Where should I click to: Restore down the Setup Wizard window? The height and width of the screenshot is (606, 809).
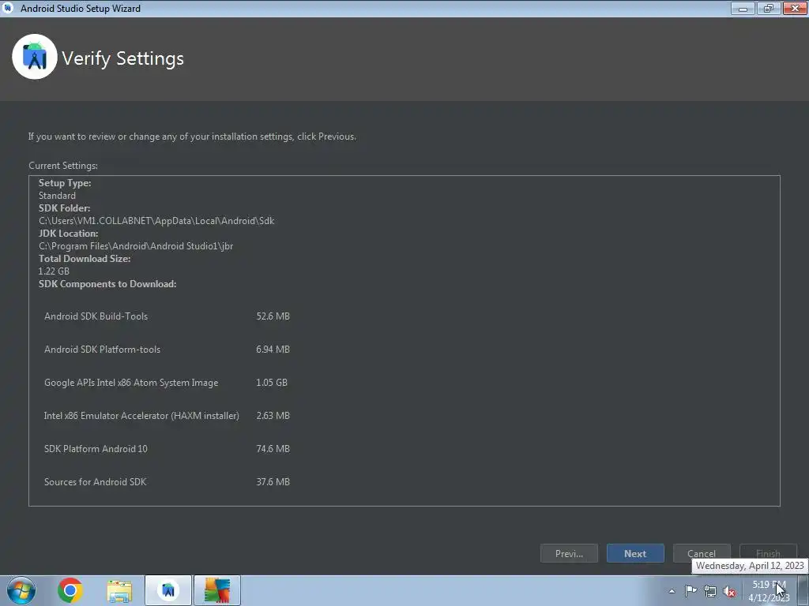pyautogui.click(x=769, y=8)
